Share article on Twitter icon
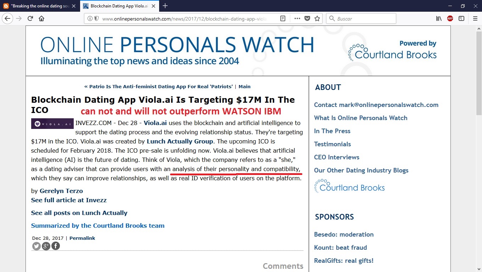The image size is (482, 272). tap(37, 246)
